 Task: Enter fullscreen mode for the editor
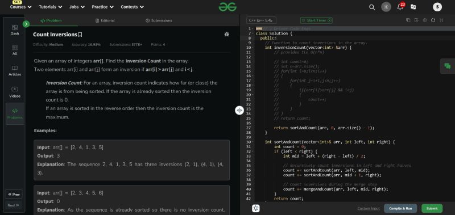tap(441, 20)
